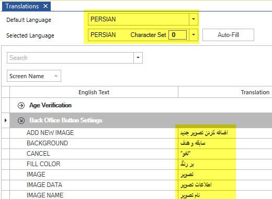This screenshot has height=199, width=272.
Task: Select the IMAGE row English text
Action: (x=36, y=175)
